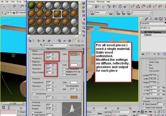Enable Fast (interpolate) under Reflection
Image resolution: width=166 pixels, height=116 pixels.
pyautogui.click(x=64, y=69)
